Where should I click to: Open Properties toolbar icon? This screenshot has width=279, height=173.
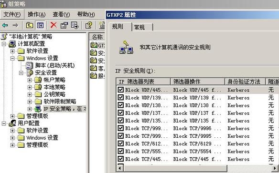(x=64, y=25)
